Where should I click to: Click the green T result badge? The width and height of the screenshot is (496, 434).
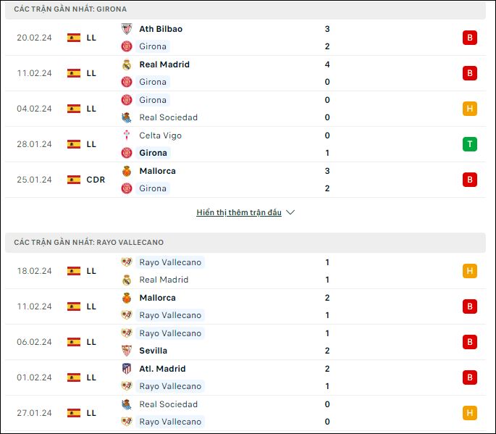pyautogui.click(x=470, y=144)
